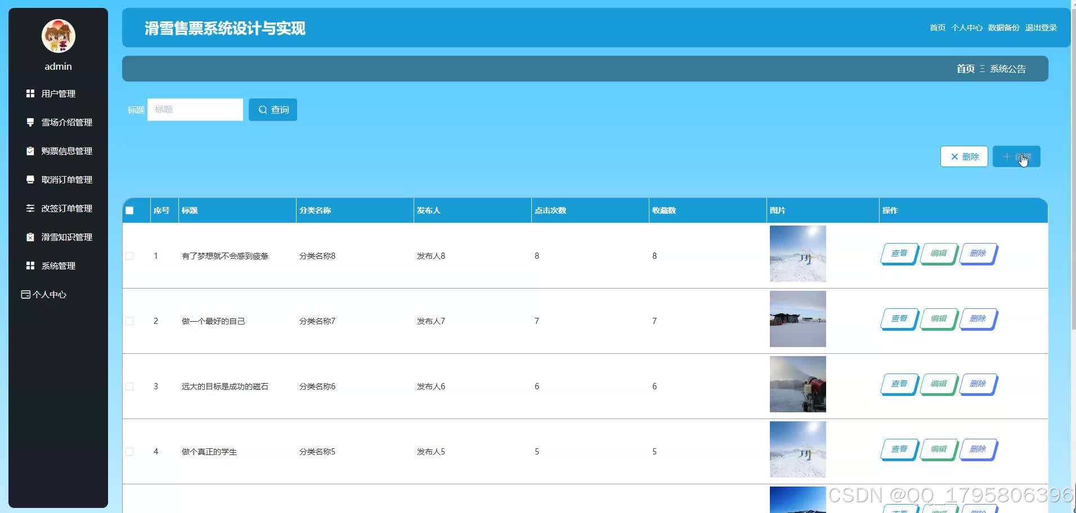Open 数据备份 in the top navigation

point(1003,28)
